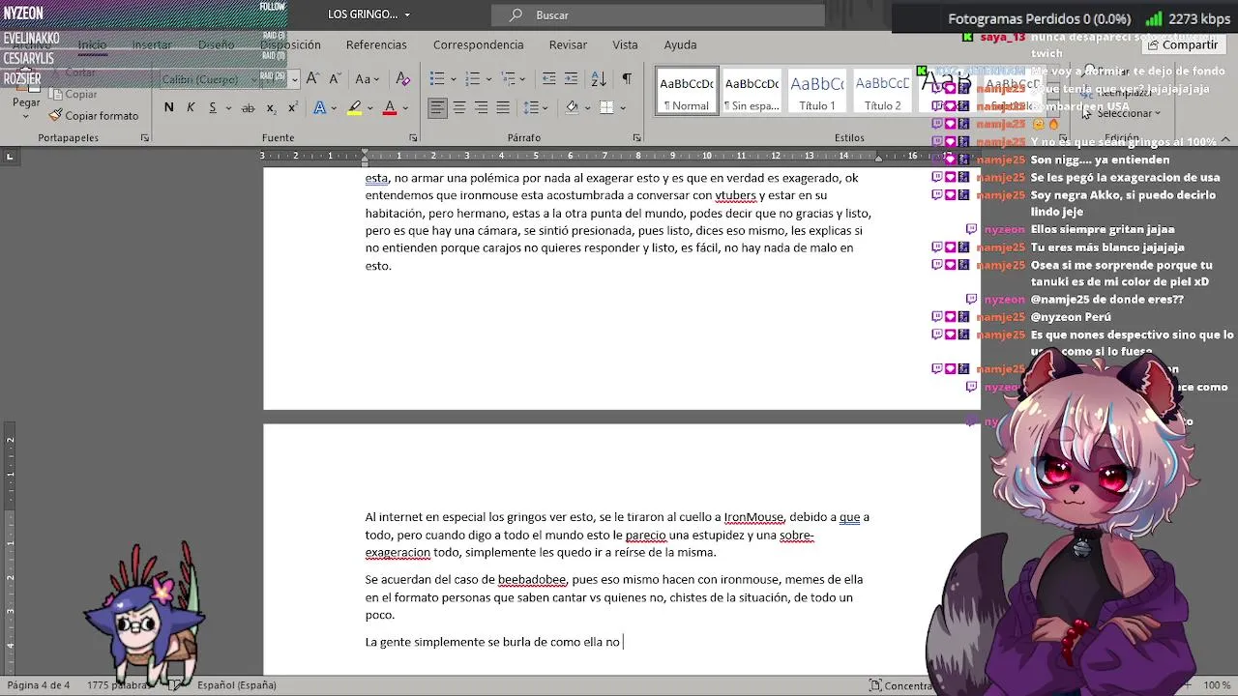This screenshot has height=696, width=1238.
Task: Apply the Título 2 style
Action: tap(882, 91)
